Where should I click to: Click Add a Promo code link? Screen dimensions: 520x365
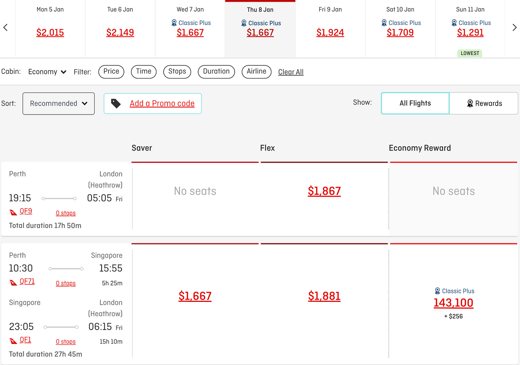point(162,103)
